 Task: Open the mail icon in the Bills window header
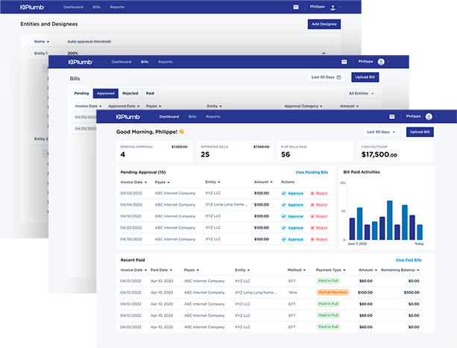[344, 62]
